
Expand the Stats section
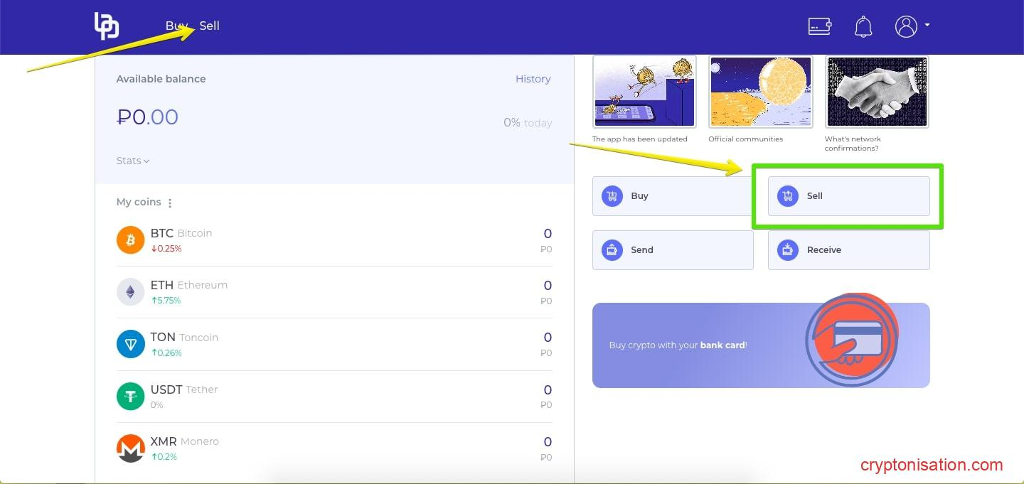(x=133, y=161)
